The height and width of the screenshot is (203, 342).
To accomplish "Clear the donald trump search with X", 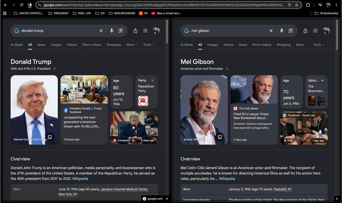I will coord(101,31).
